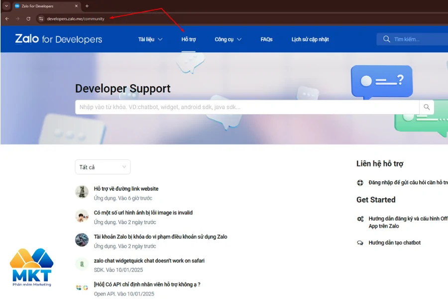Click the Tìm kiếm header search field
Image resolution: width=448 pixels, height=299 pixels.
pos(413,39)
